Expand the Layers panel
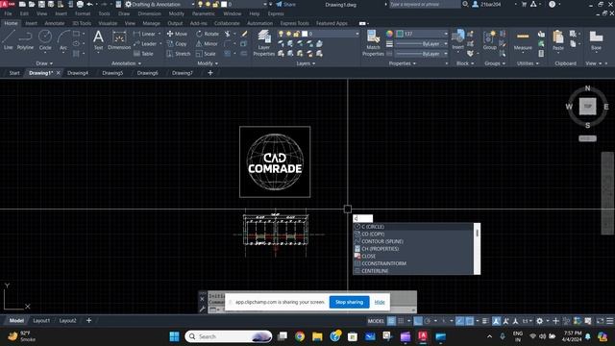The height and width of the screenshot is (346, 615). pos(306,63)
